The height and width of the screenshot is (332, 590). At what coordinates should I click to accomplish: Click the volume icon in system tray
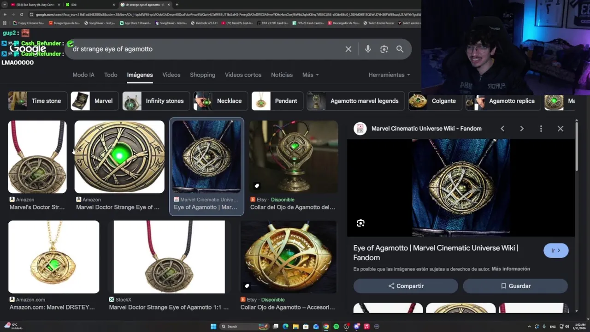pos(566,326)
